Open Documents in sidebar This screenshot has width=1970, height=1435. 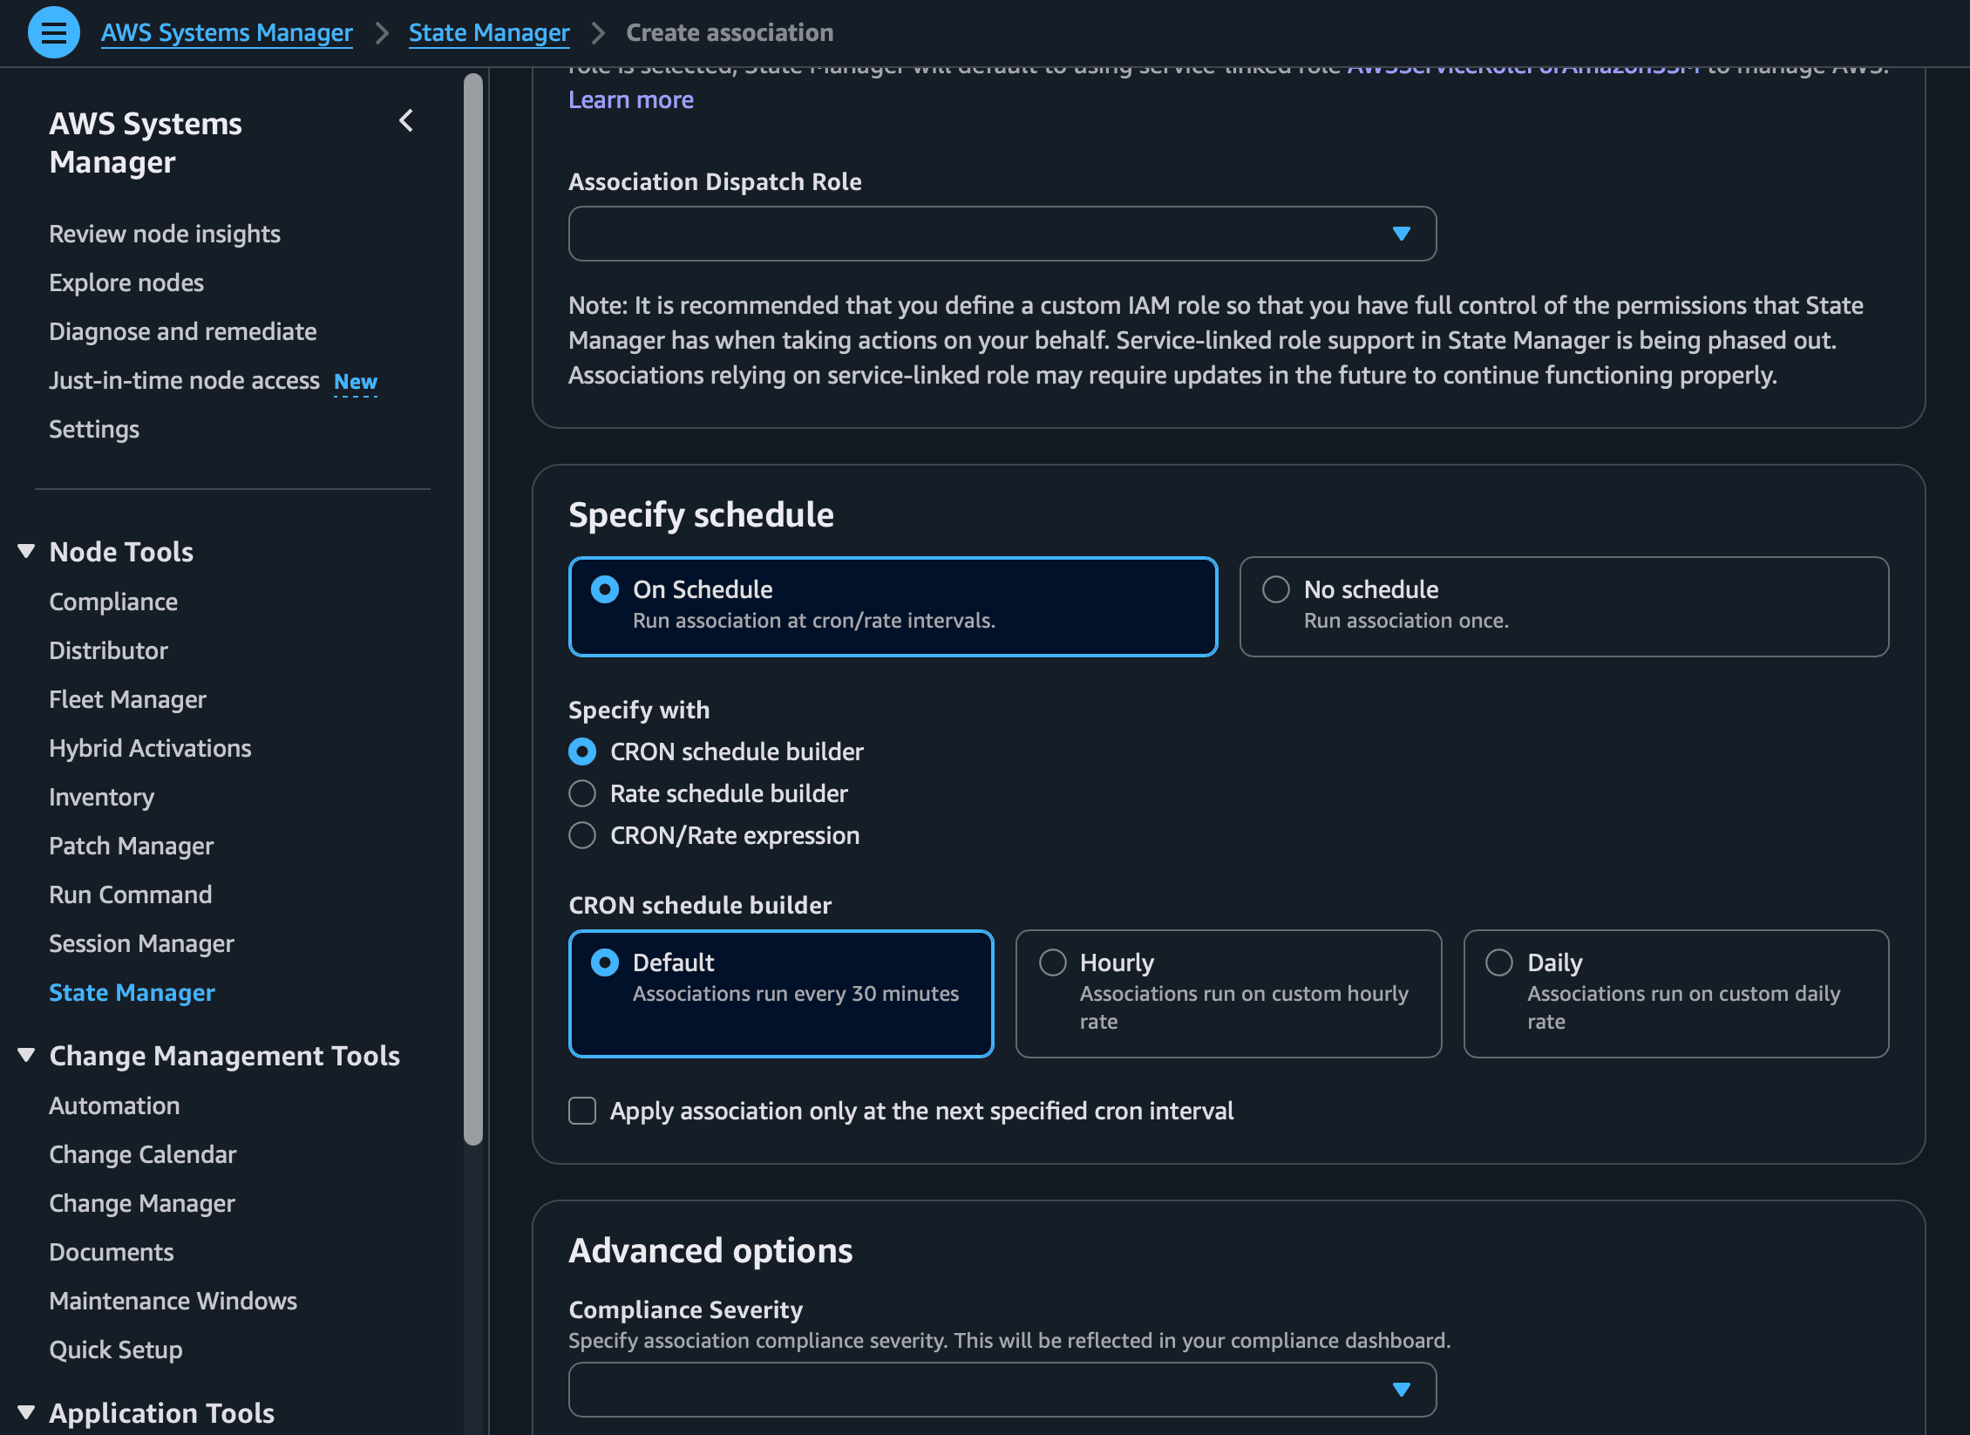(x=112, y=1252)
